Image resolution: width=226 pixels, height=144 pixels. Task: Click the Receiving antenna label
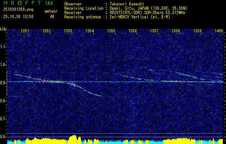click(x=83, y=17)
